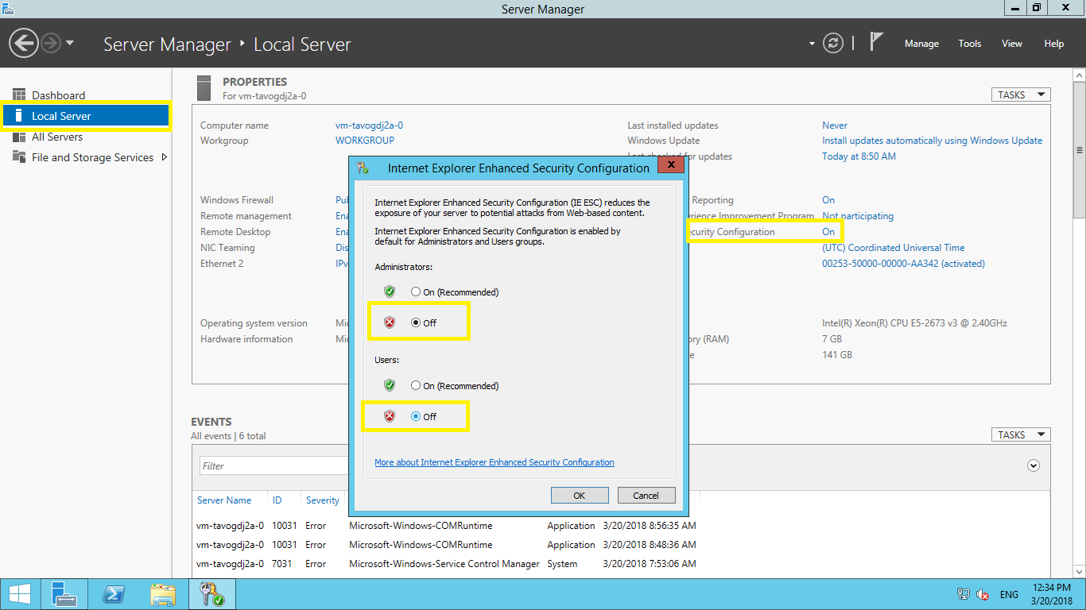
Task: Open More about IE Enhanced Security link
Action: (495, 462)
